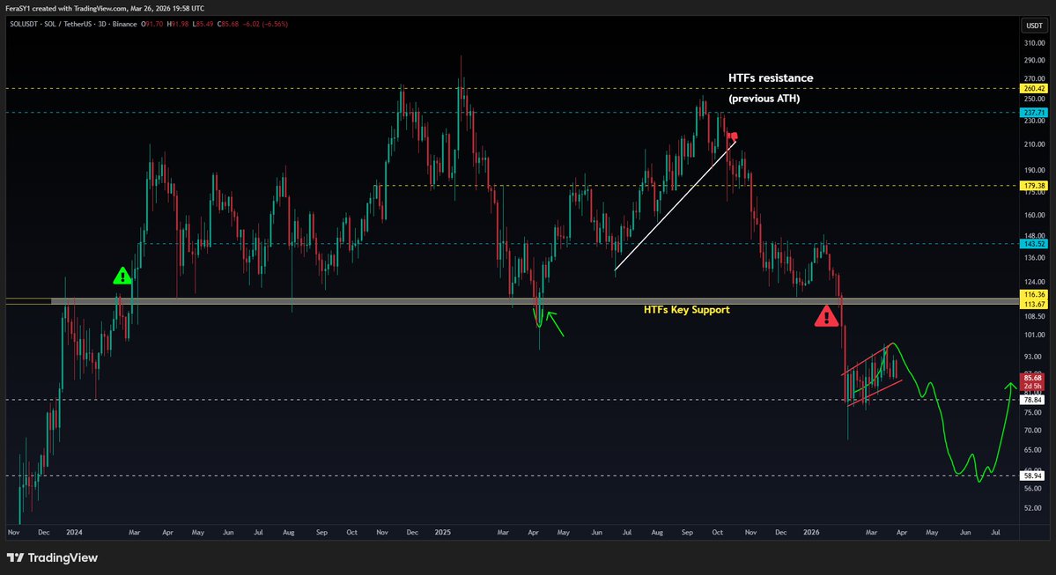Click the 2024 label on time axis
This screenshot has width=1056, height=575.
(74, 532)
